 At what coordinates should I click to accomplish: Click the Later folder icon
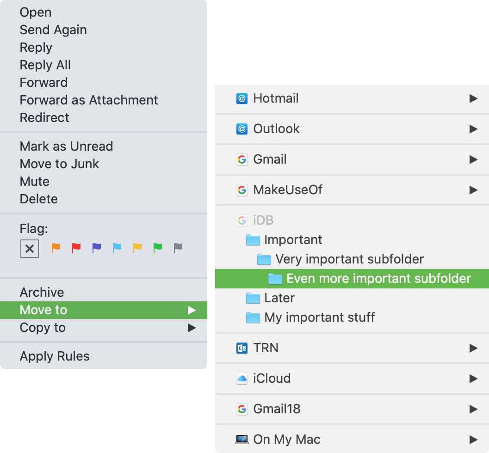point(253,298)
